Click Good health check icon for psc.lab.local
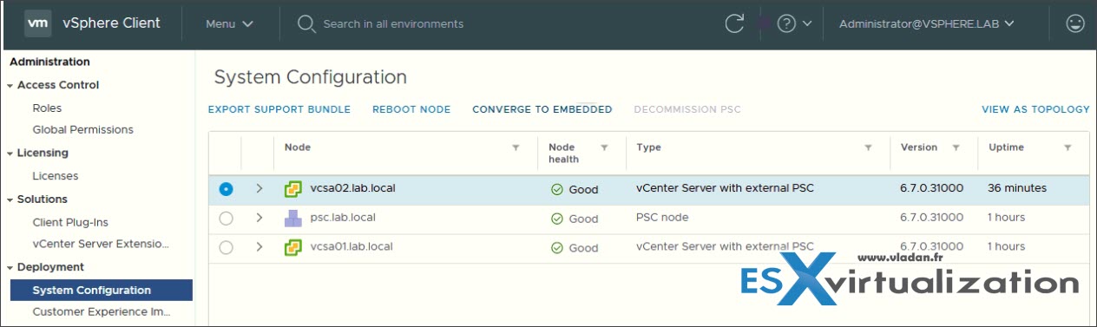This screenshot has height=327, width=1097. [556, 219]
